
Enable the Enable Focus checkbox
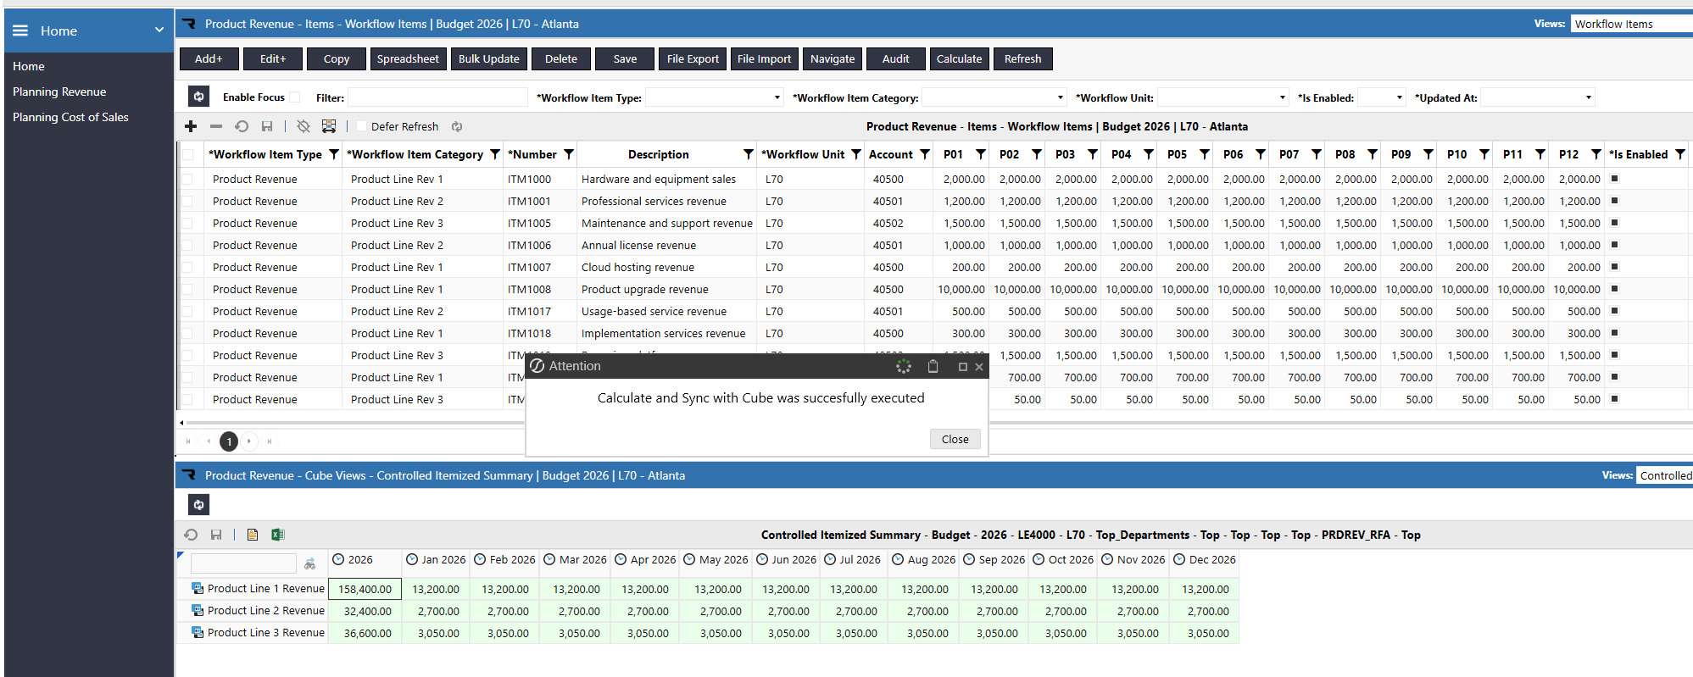(x=294, y=97)
